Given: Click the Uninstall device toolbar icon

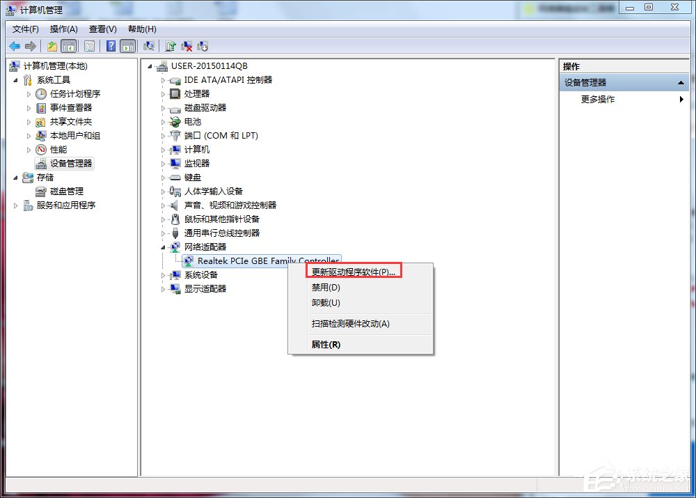Looking at the screenshot, I should tap(187, 46).
